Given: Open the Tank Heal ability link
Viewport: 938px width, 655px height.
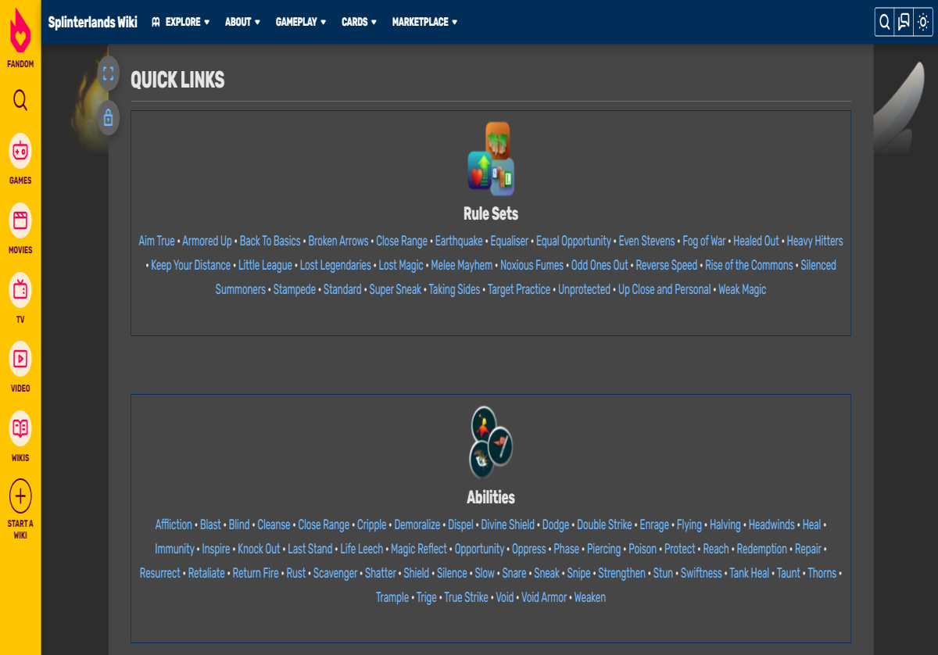Looking at the screenshot, I should 750,573.
